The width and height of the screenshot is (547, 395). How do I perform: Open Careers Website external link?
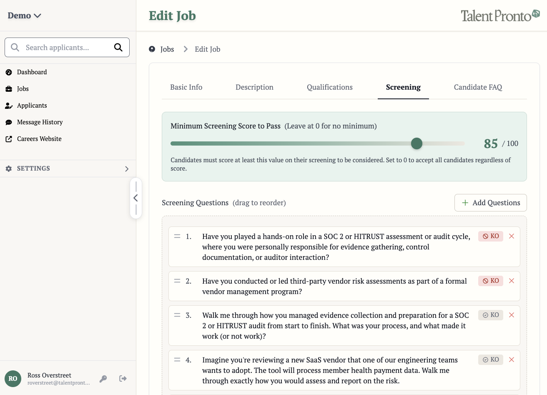click(x=39, y=139)
